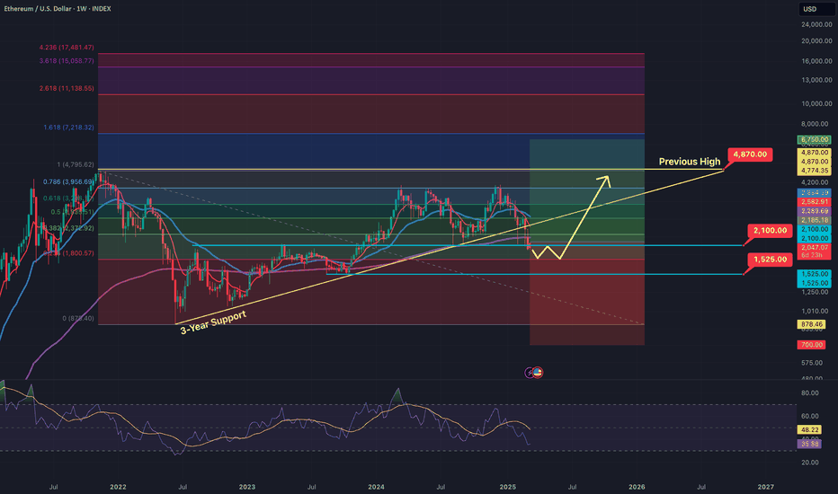Image resolution: width=838 pixels, height=494 pixels.
Task: Open the USD currency selector
Action: (x=815, y=9)
